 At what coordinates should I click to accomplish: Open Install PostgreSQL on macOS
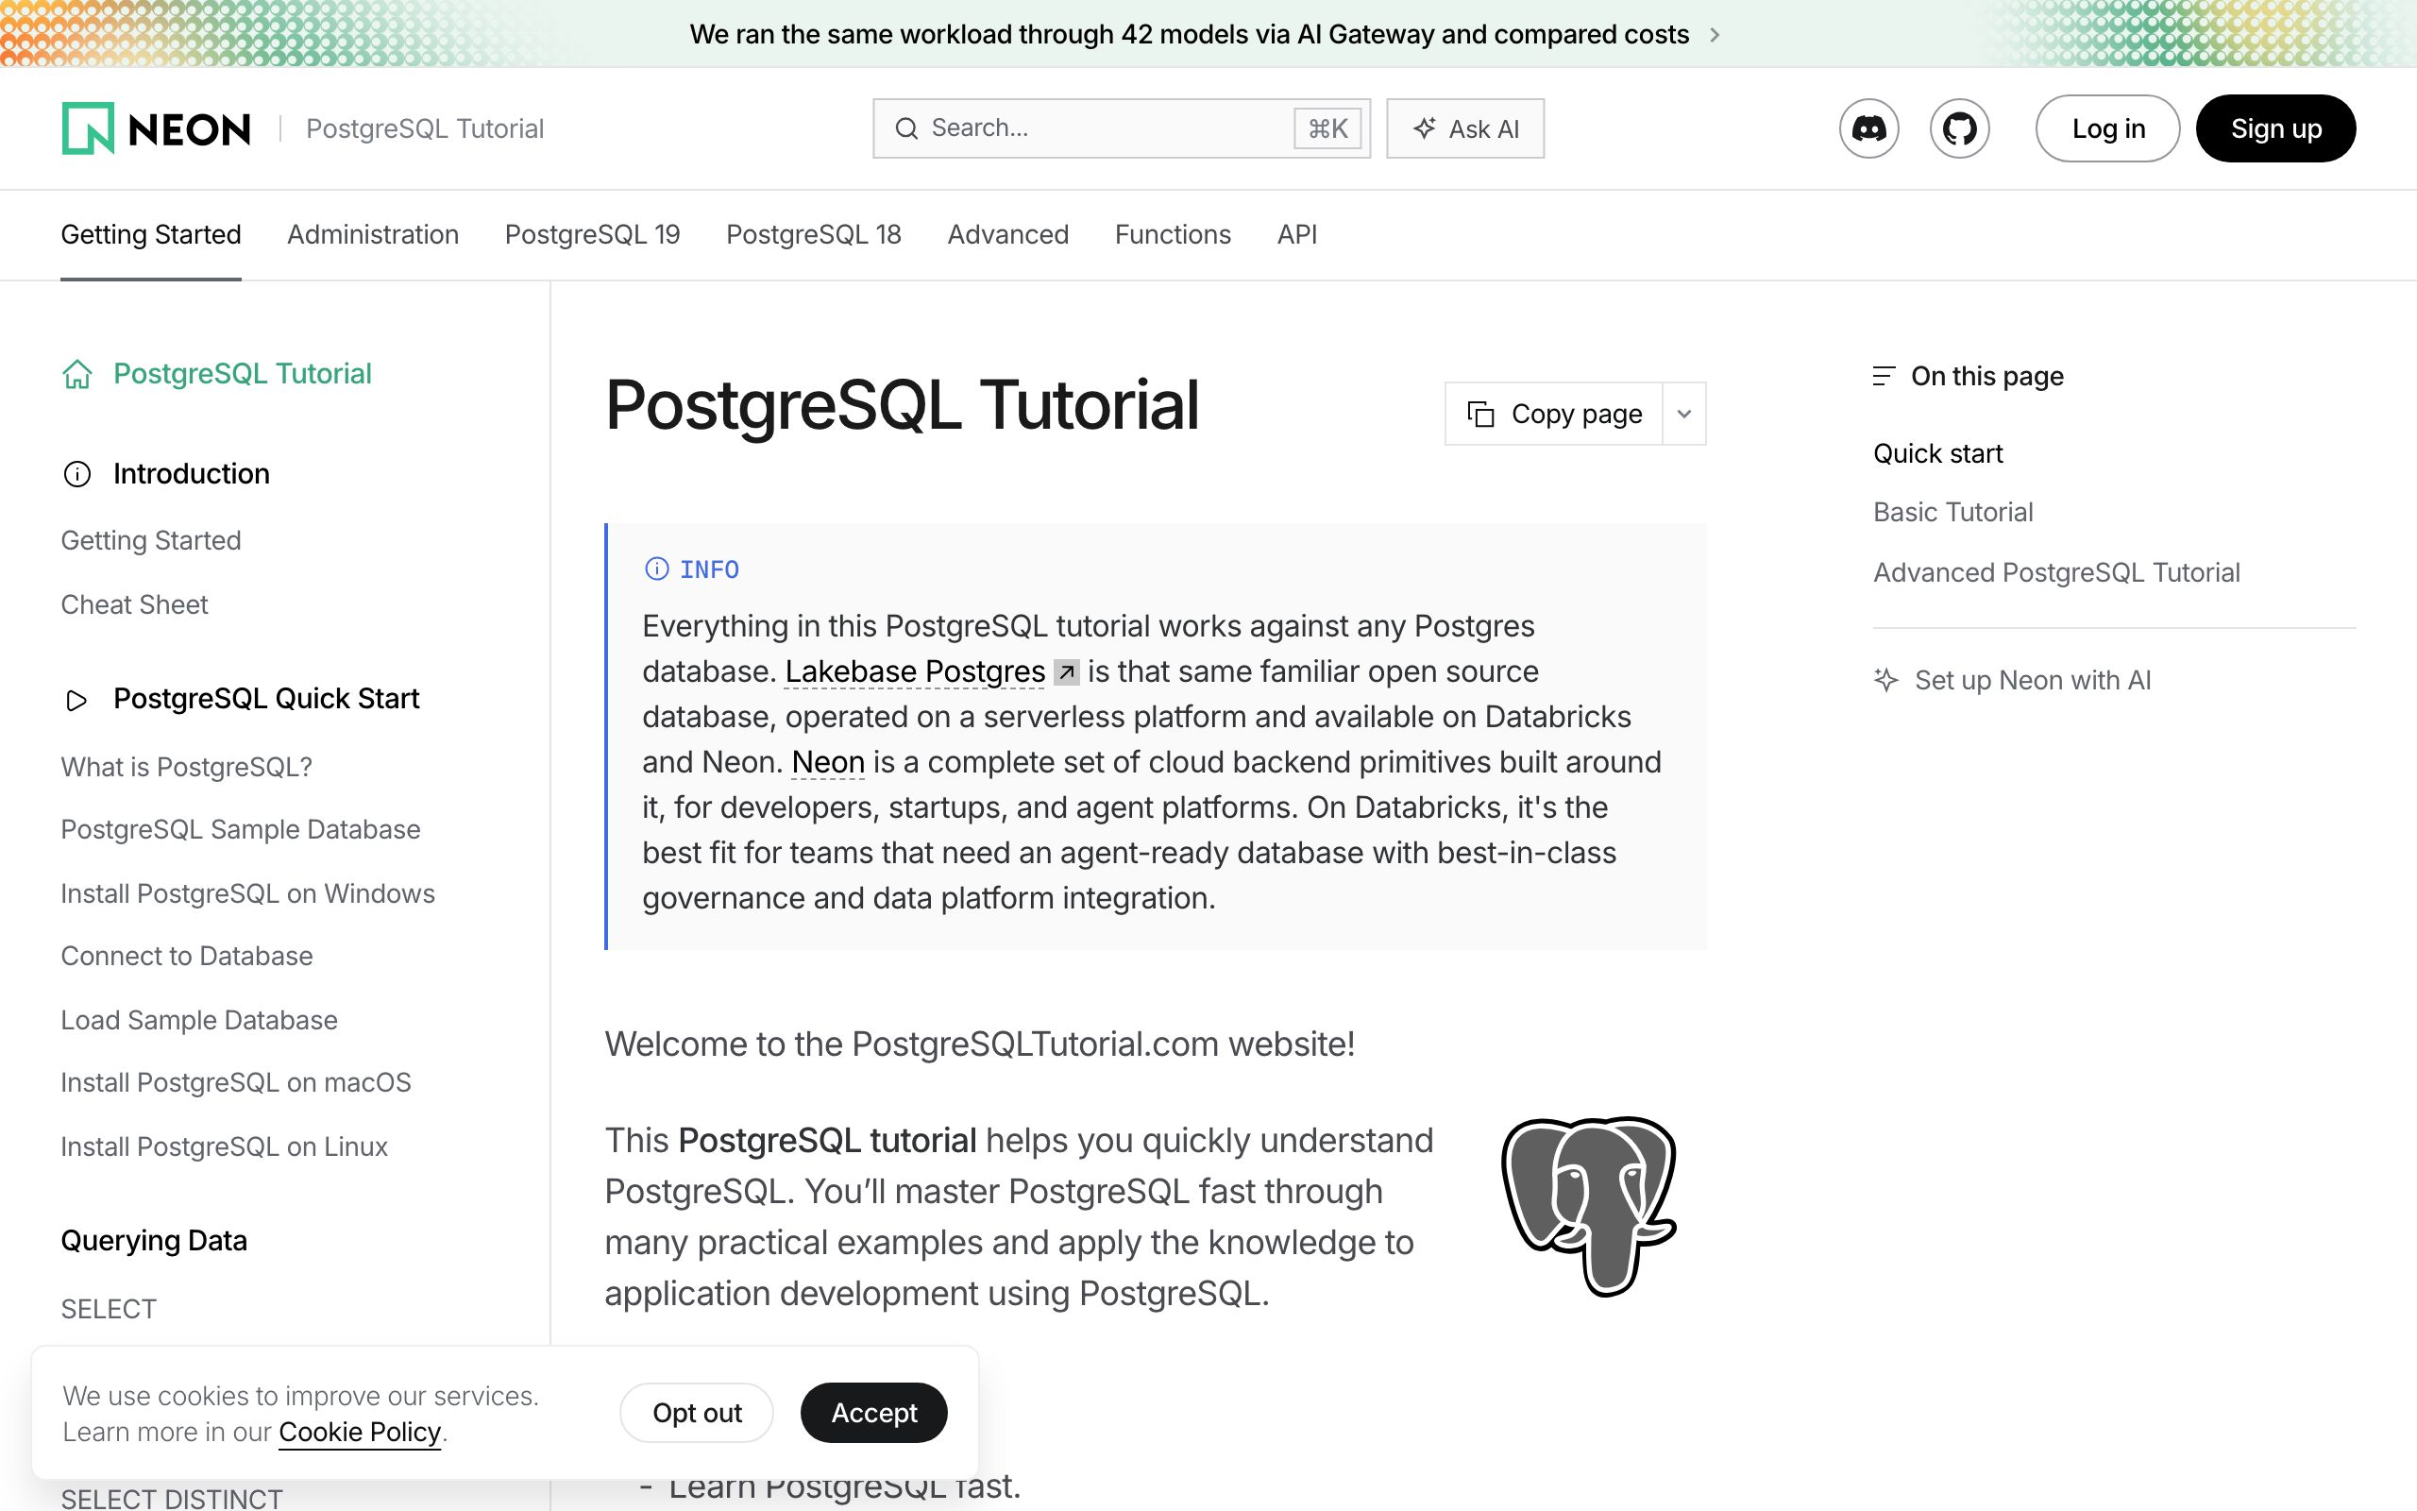(236, 1082)
